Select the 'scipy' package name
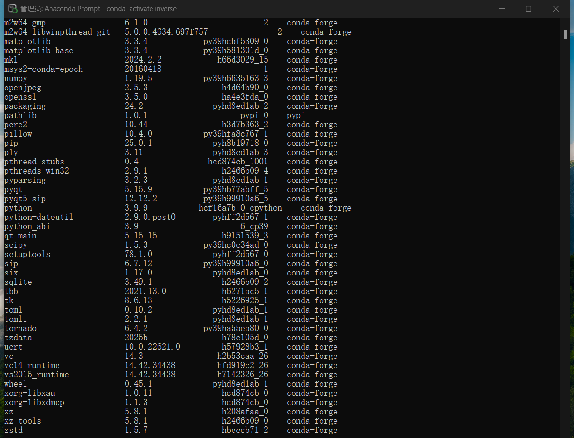This screenshot has height=438, width=574. 16,245
